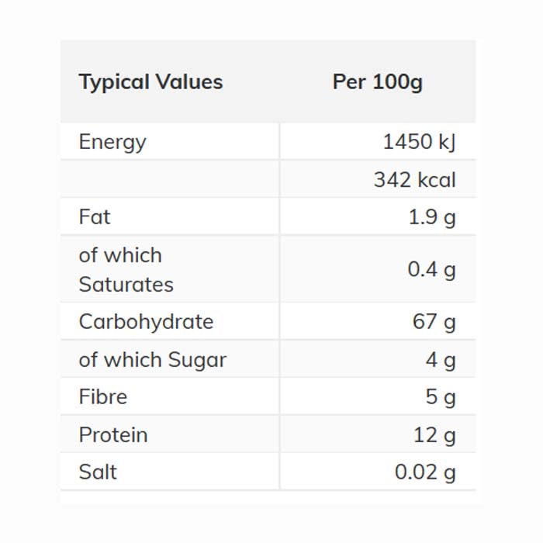Click the 0.02 g salt value
Screen dimensions: 543x543
(425, 472)
